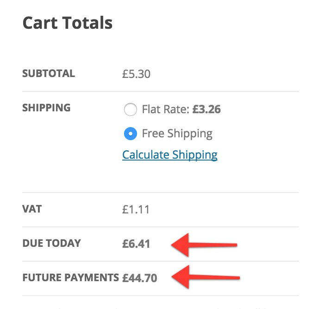
Task: Click the red arrow beside £44.70
Action: pos(205,277)
